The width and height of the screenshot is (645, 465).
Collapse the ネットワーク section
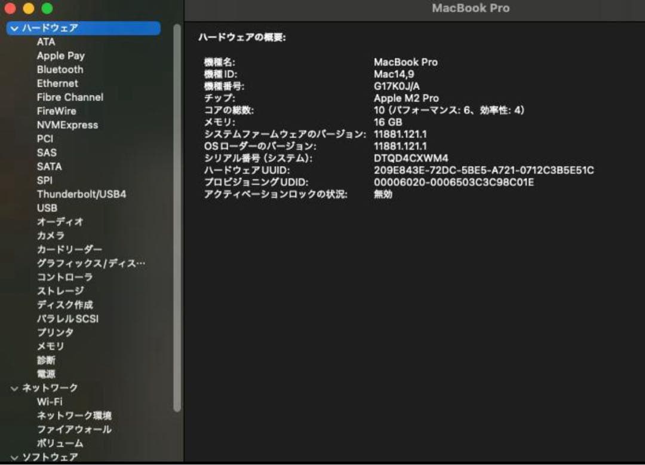(13, 388)
